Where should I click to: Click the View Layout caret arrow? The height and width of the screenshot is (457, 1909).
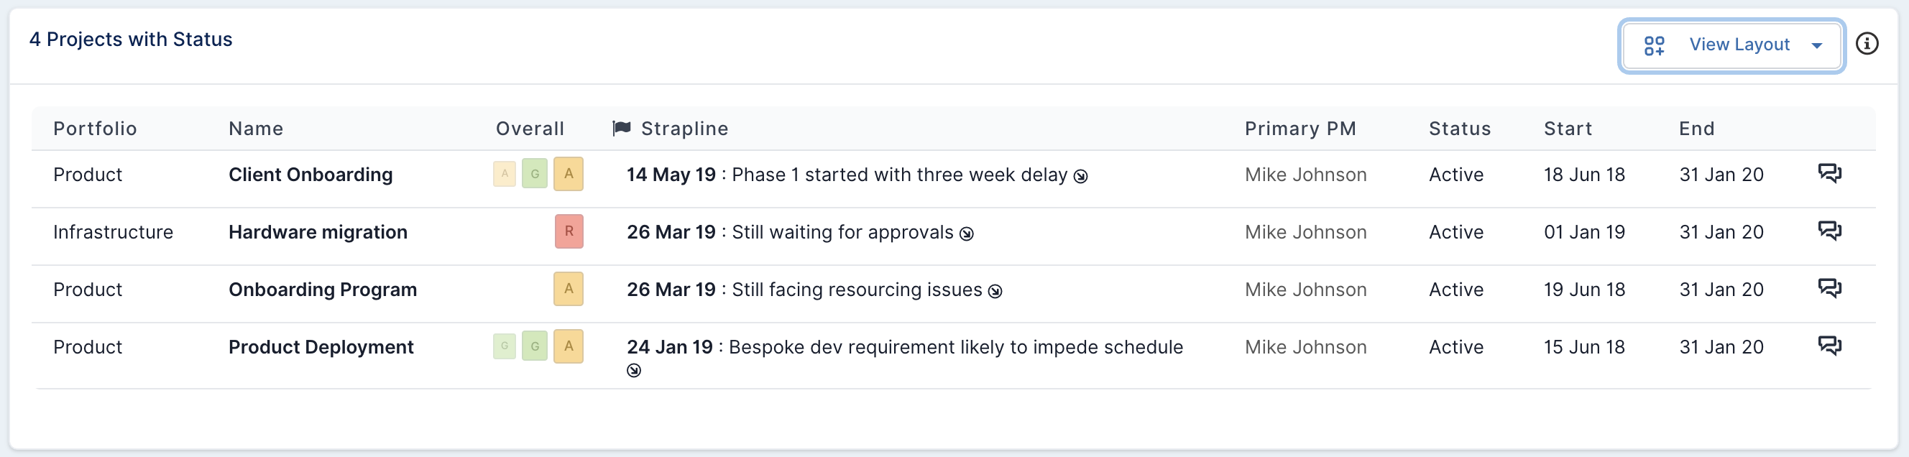tap(1816, 46)
